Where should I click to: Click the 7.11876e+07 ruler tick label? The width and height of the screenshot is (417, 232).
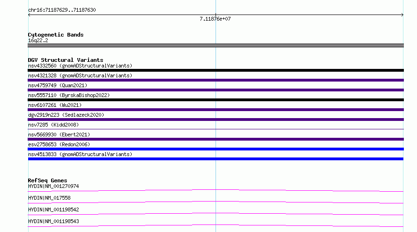pos(215,19)
